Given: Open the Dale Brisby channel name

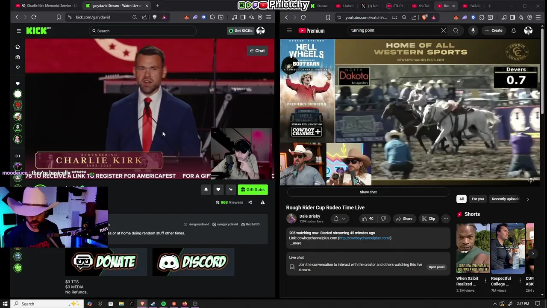Looking at the screenshot, I should click(310, 216).
